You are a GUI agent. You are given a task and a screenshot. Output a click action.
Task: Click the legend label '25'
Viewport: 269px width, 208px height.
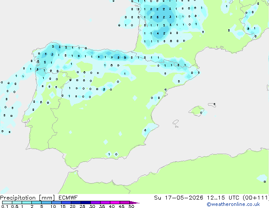(82, 206)
